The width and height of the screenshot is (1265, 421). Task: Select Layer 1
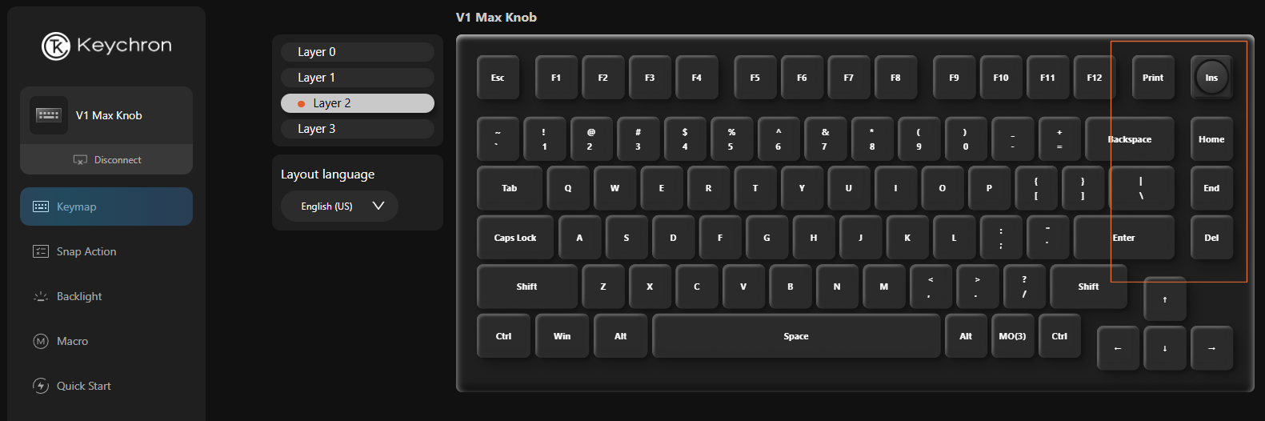coord(358,78)
